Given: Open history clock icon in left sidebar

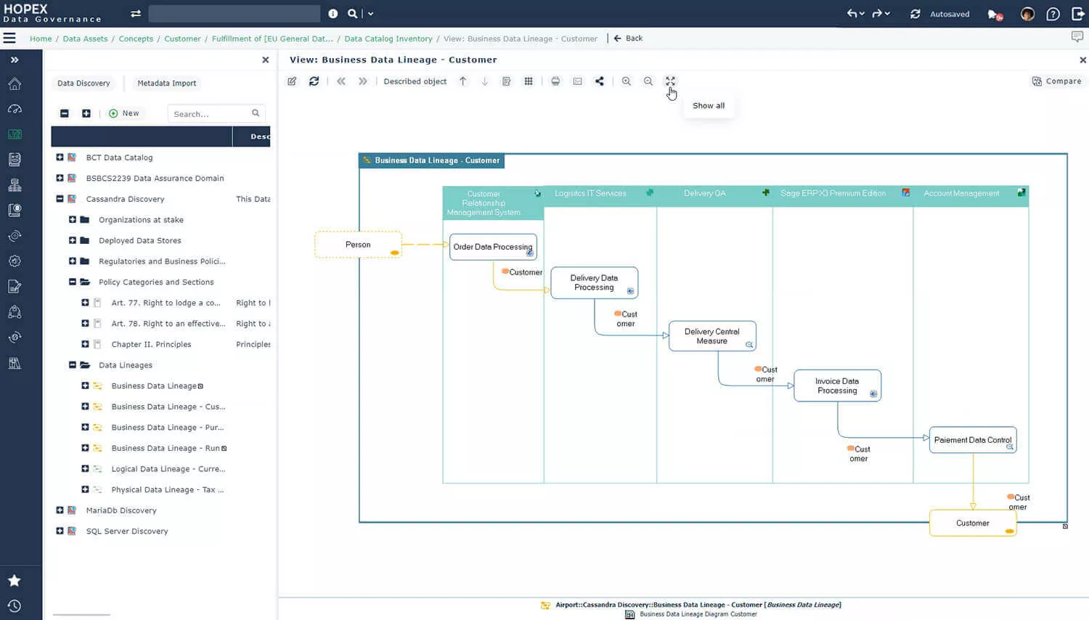Looking at the screenshot, I should (x=15, y=606).
